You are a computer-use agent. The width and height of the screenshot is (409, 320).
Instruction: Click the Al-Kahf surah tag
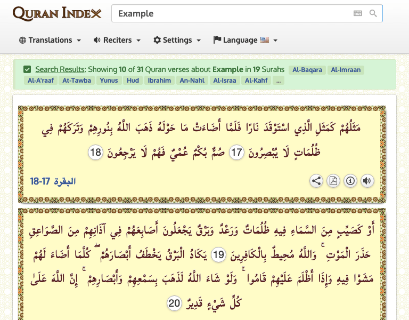pyautogui.click(x=257, y=81)
